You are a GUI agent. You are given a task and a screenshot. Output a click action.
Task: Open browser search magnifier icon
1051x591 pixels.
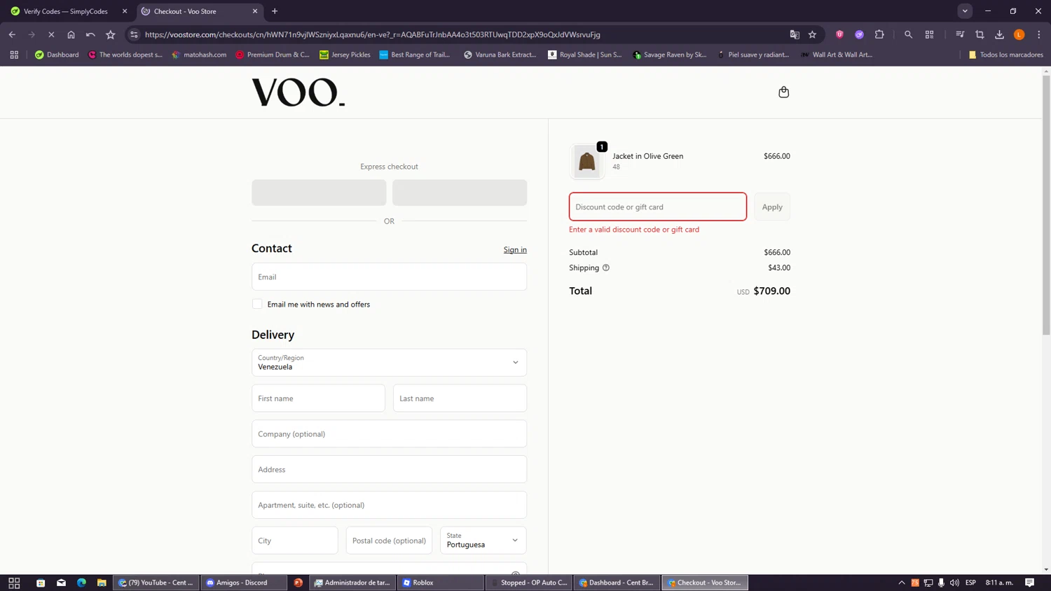908,34
